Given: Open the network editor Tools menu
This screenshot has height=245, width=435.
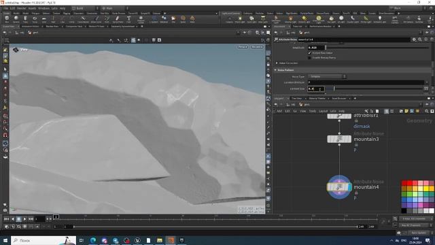Looking at the screenshot, I should [313, 111].
